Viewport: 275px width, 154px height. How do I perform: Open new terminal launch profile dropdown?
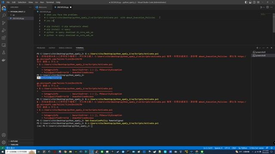260,48
